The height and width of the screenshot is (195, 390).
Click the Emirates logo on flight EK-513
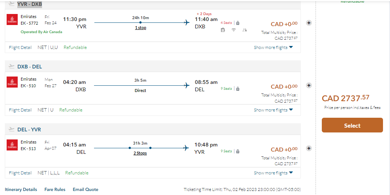click(12, 145)
